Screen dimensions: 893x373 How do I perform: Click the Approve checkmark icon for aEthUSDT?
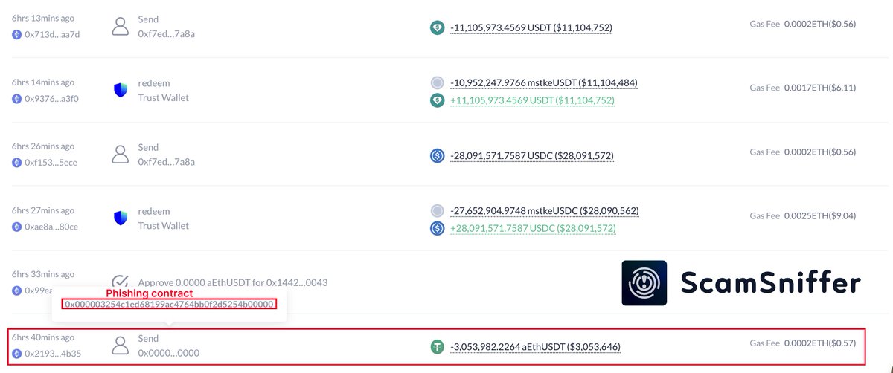[x=120, y=282]
